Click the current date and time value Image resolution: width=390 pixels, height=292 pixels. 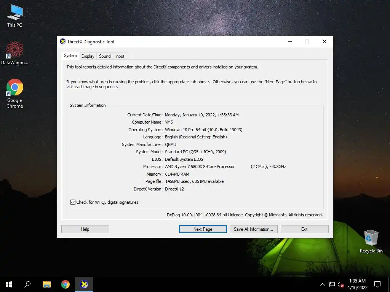[x=202, y=115]
